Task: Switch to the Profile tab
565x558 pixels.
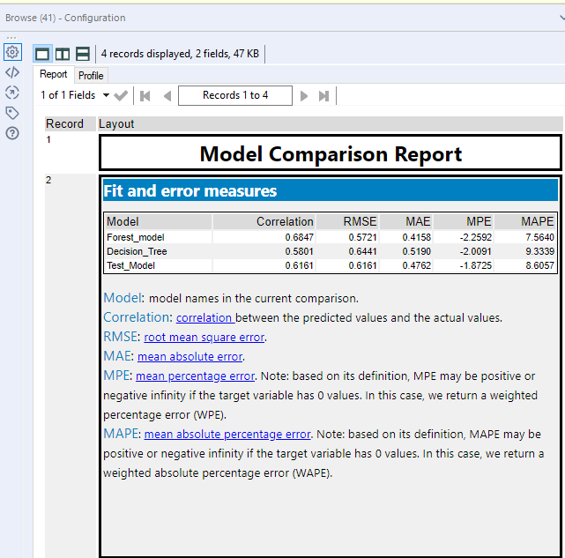Action: click(x=91, y=76)
